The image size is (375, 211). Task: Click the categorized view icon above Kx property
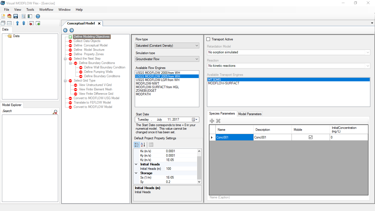(x=136, y=145)
